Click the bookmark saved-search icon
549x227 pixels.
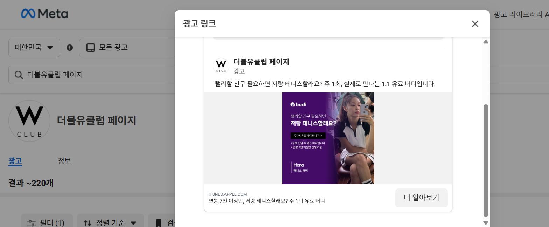pos(159,223)
